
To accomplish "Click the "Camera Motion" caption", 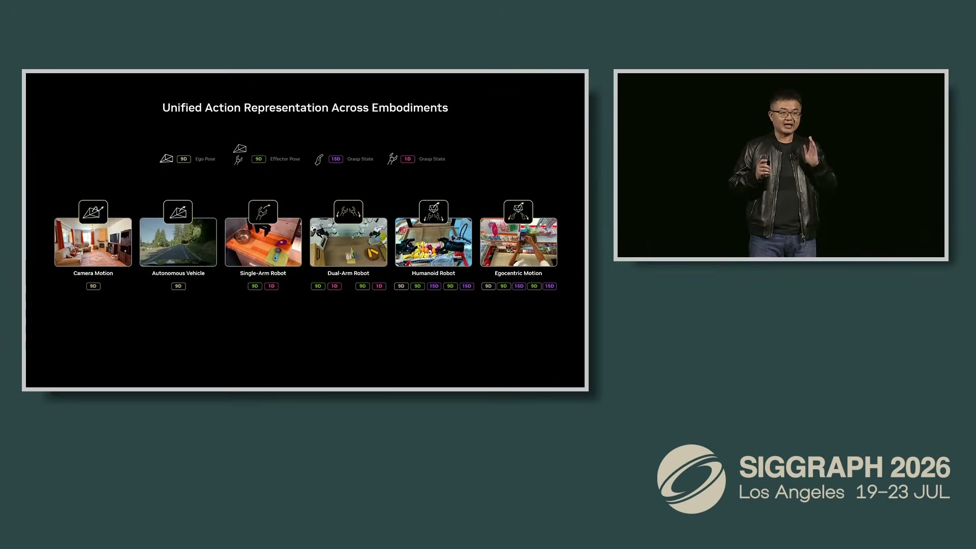I will pyautogui.click(x=93, y=273).
